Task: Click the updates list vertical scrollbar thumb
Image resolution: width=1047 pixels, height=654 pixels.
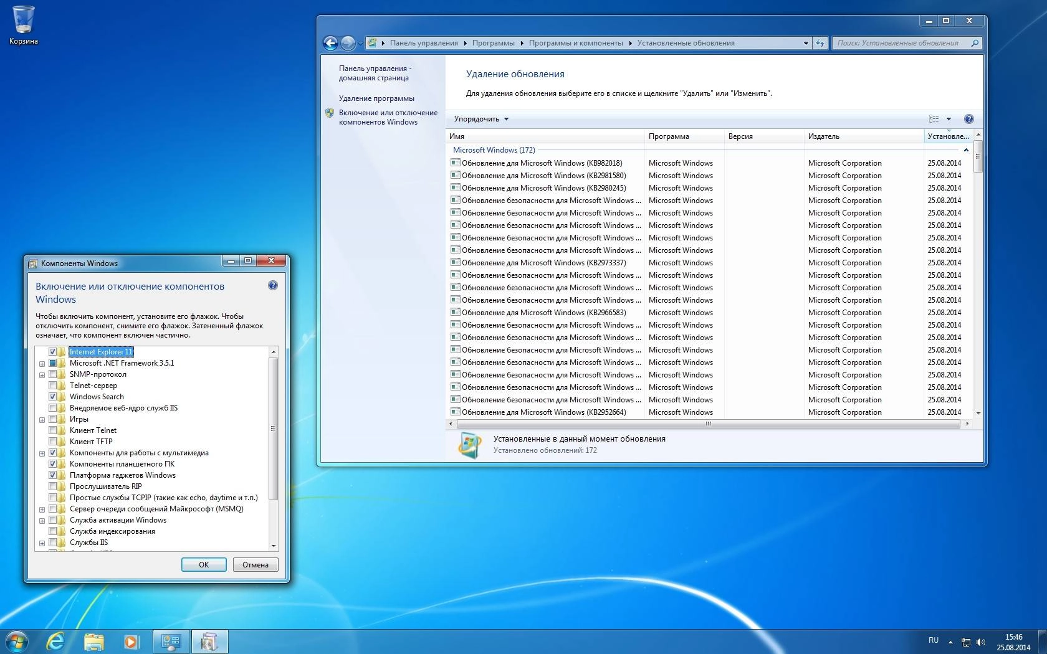Action: point(978,156)
